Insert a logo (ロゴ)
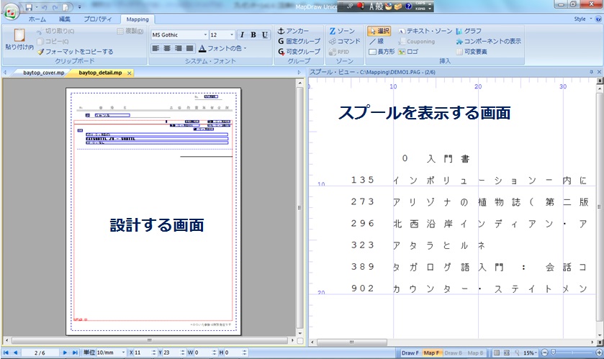 [x=408, y=52]
